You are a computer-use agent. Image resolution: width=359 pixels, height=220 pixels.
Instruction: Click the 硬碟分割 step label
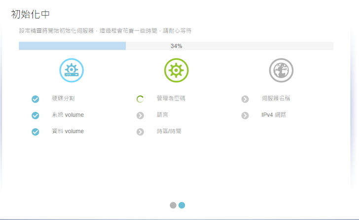click(x=64, y=99)
